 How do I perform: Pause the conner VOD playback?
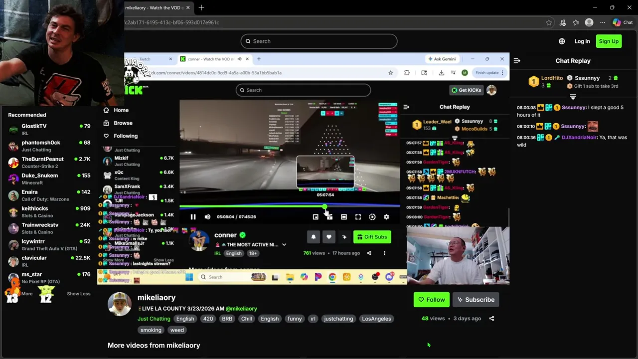coord(193,217)
